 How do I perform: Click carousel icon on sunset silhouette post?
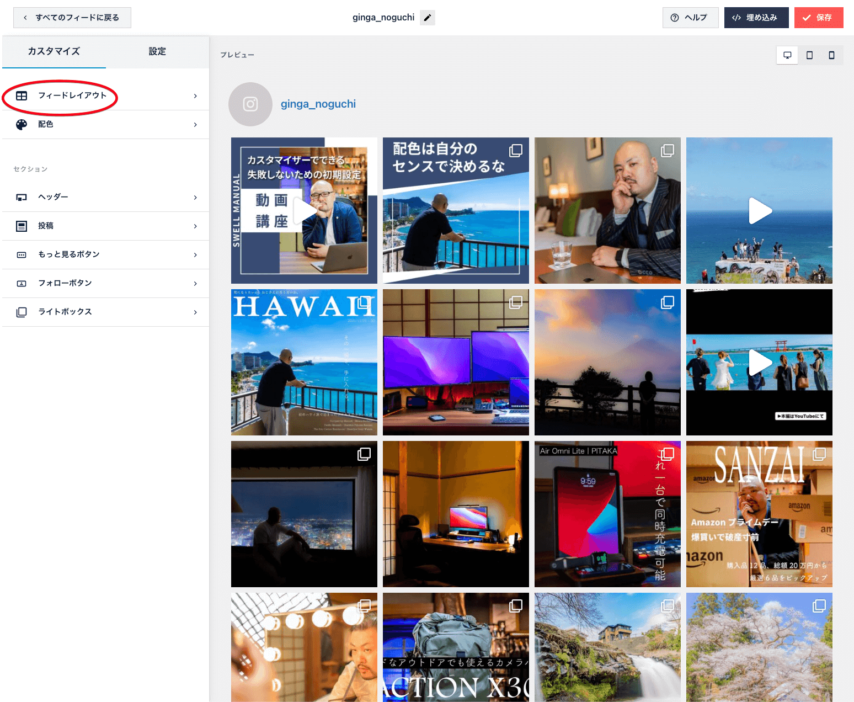pyautogui.click(x=668, y=302)
